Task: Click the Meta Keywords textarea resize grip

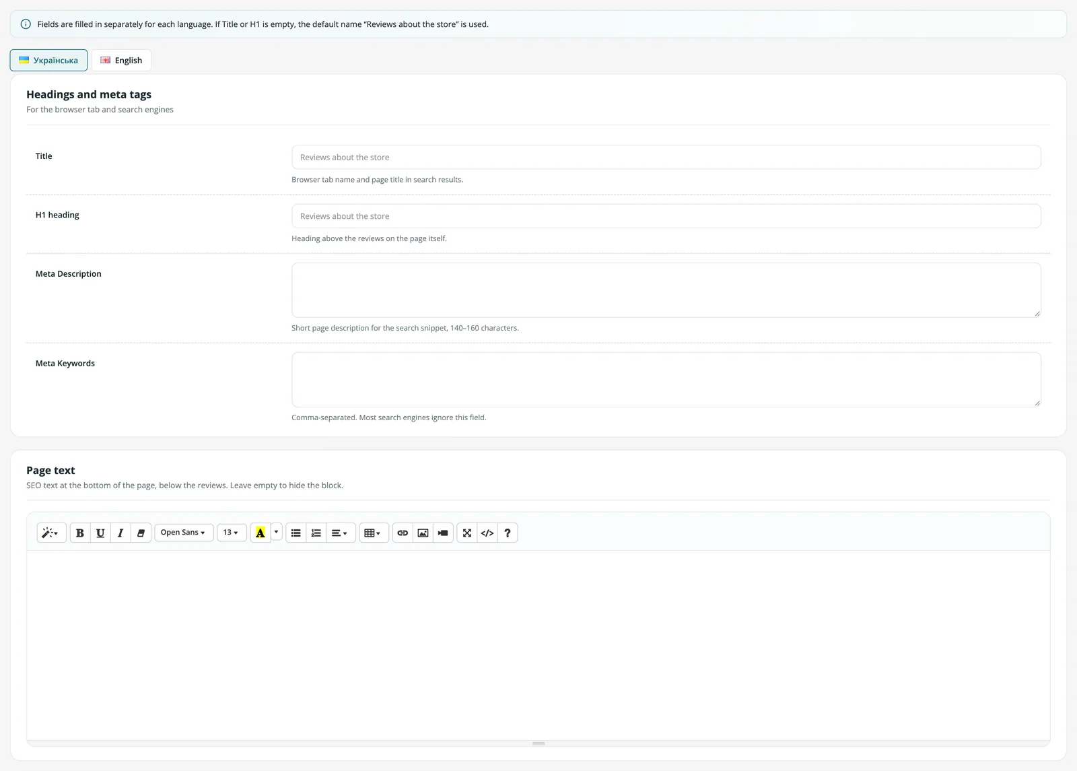Action: (1037, 403)
